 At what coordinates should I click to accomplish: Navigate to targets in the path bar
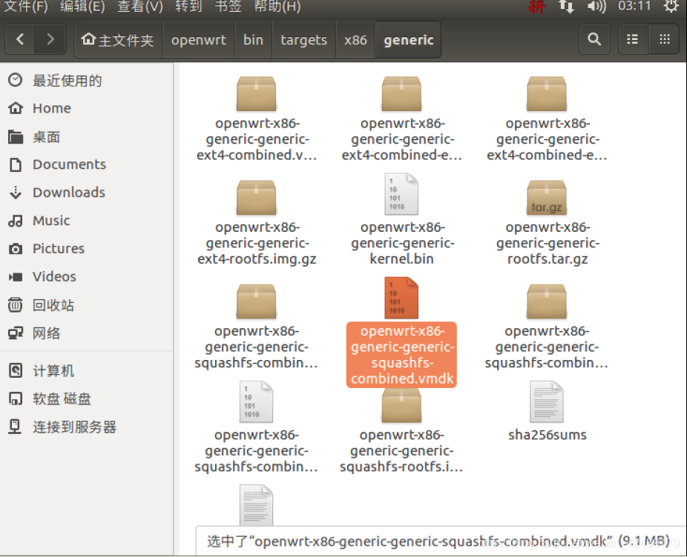[x=303, y=40]
